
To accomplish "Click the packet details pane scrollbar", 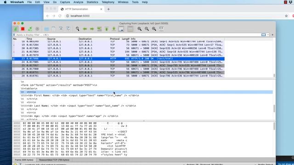I will [274, 108].
